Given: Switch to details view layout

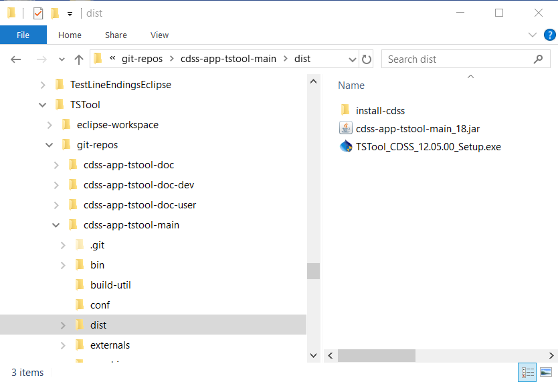Looking at the screenshot, I should (x=527, y=373).
